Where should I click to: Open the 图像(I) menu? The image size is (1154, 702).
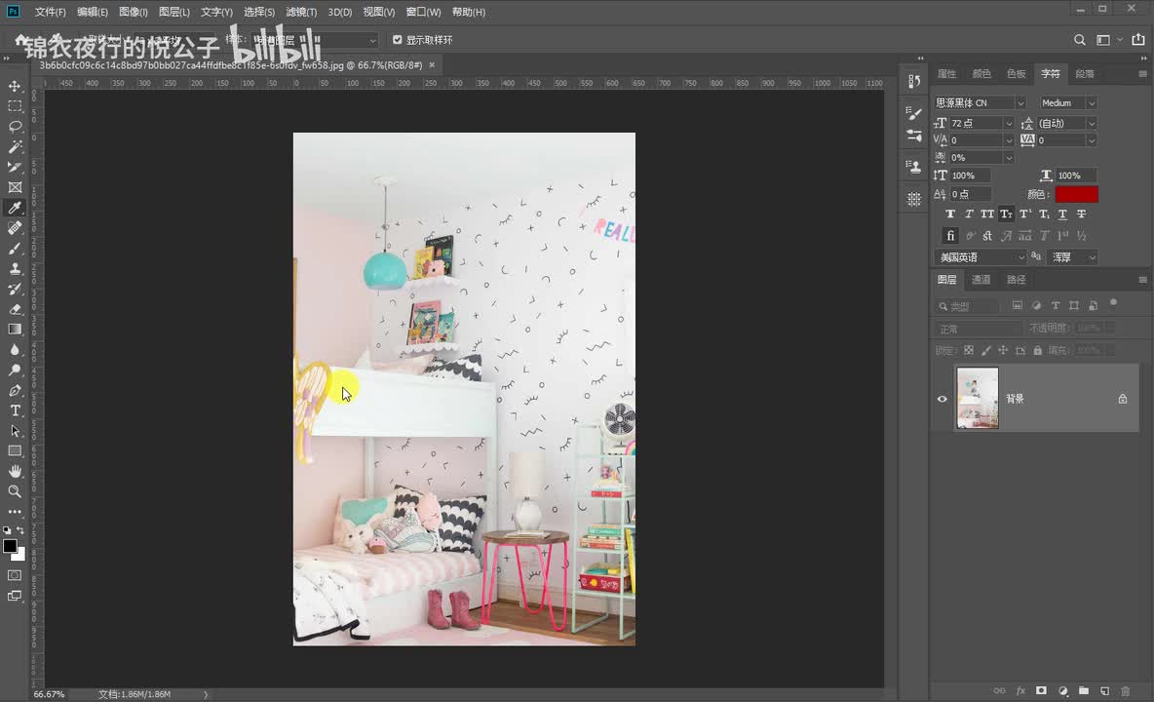click(x=134, y=12)
